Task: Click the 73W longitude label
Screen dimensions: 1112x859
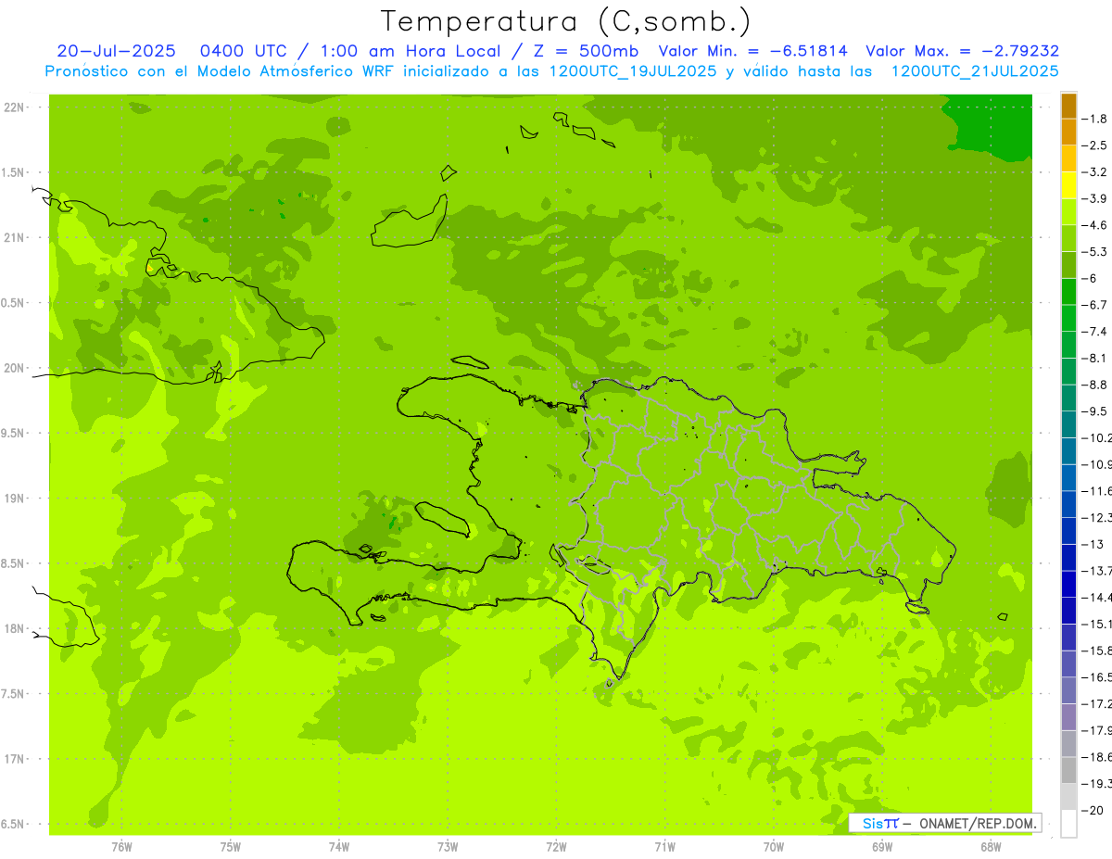Action: [448, 846]
